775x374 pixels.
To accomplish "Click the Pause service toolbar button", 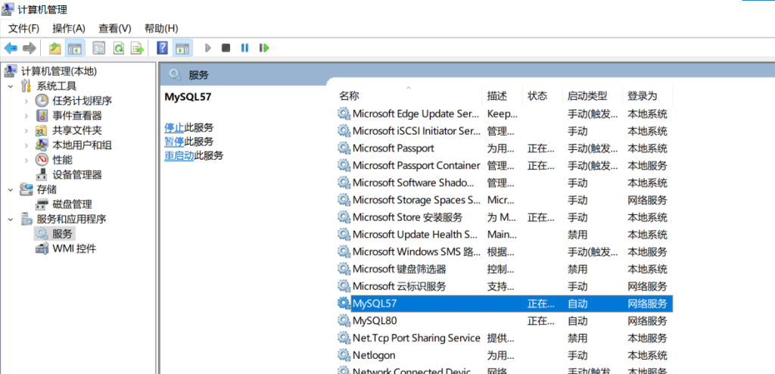I will click(x=244, y=48).
